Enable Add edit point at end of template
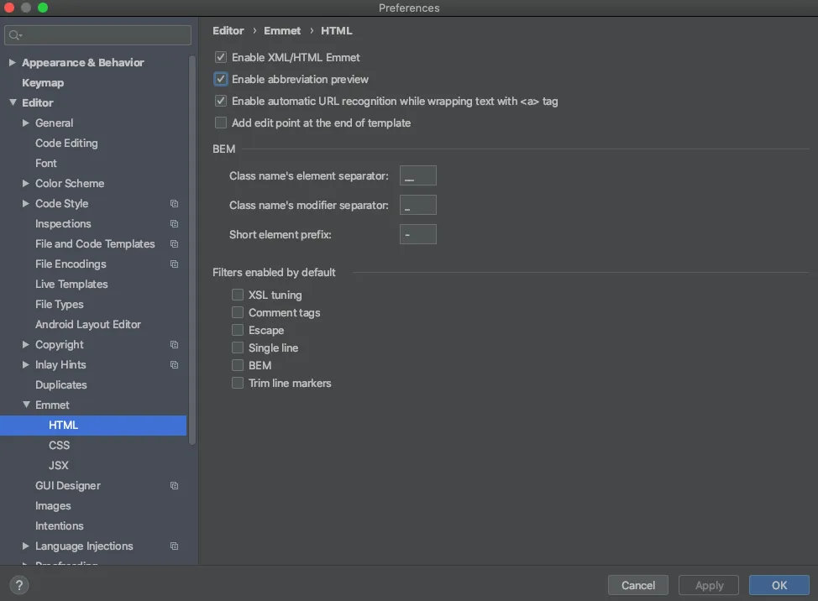818x601 pixels. [x=221, y=123]
